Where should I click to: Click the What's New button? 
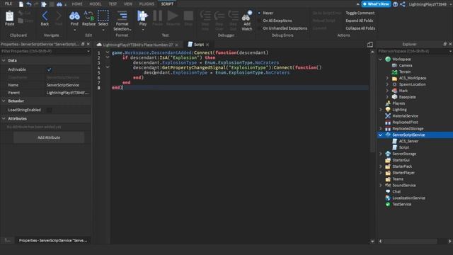(376, 4)
